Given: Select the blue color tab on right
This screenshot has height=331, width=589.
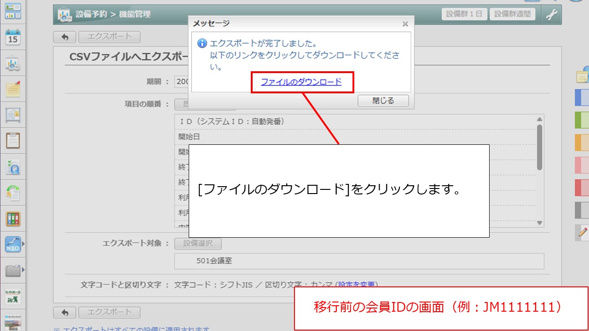Looking at the screenshot, I should pos(582,97).
